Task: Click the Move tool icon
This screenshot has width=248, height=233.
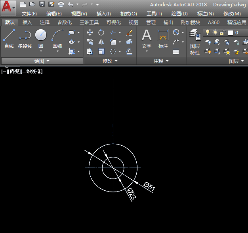Action: click(x=90, y=32)
